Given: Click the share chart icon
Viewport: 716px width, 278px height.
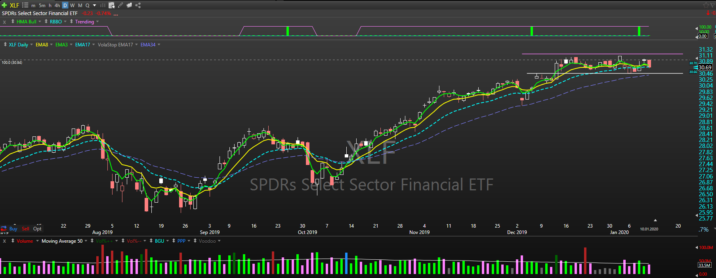Looking at the screenshot, I should 138,5.
